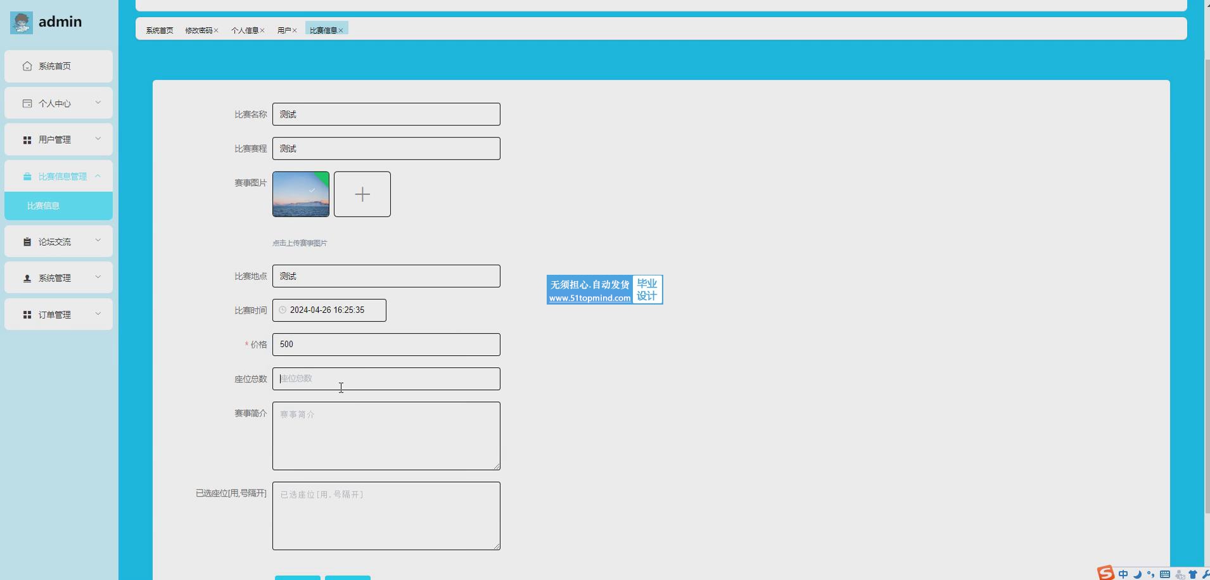Click the Sogou input method S logo

(1105, 573)
